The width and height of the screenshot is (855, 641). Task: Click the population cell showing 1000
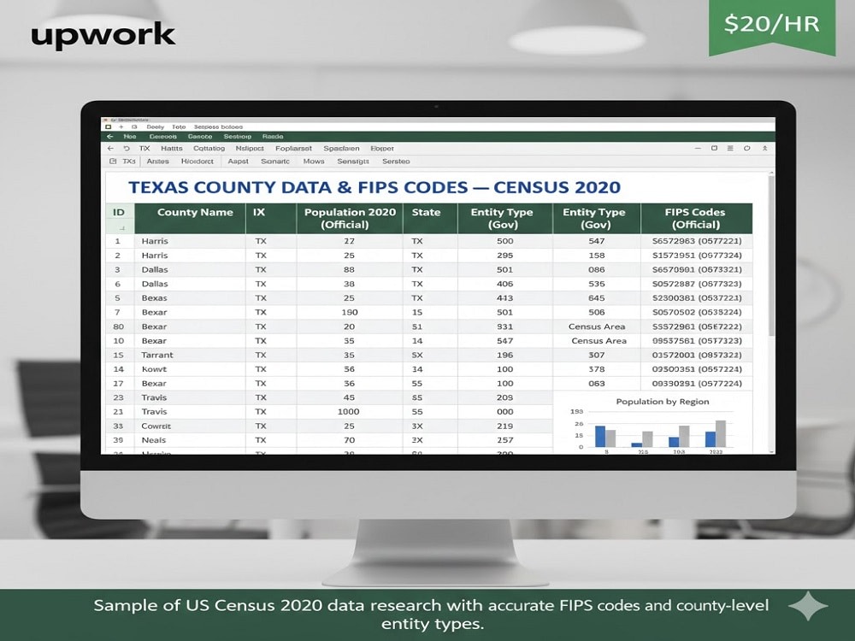[349, 412]
